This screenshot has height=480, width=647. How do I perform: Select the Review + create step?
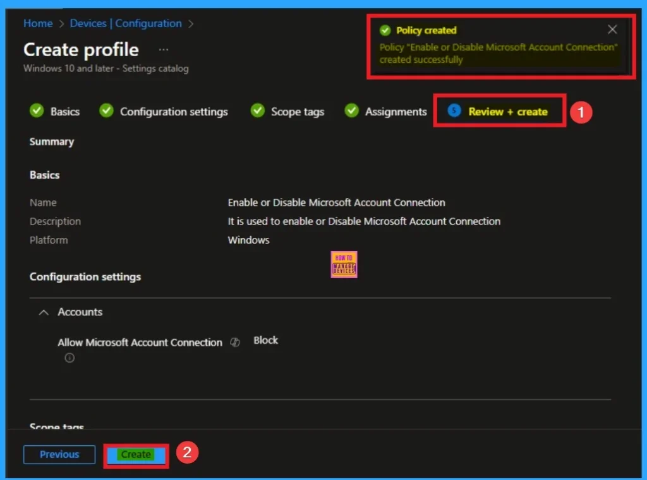[507, 112]
